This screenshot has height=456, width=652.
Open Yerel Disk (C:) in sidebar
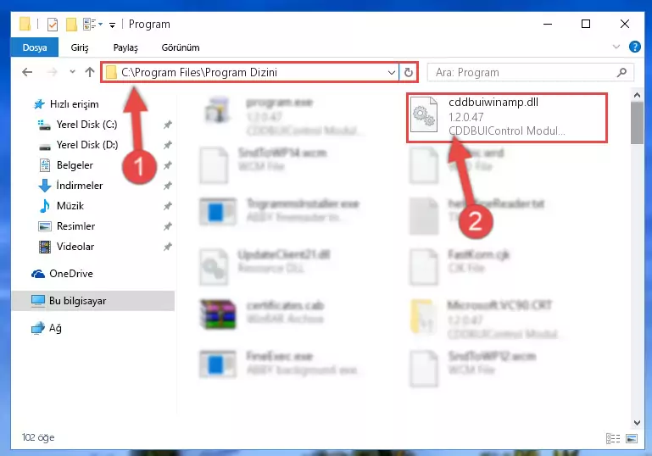(x=86, y=125)
